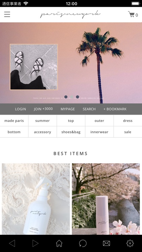Open the shoes&bag category
Screen dimensions: 142x252
pos(71,132)
